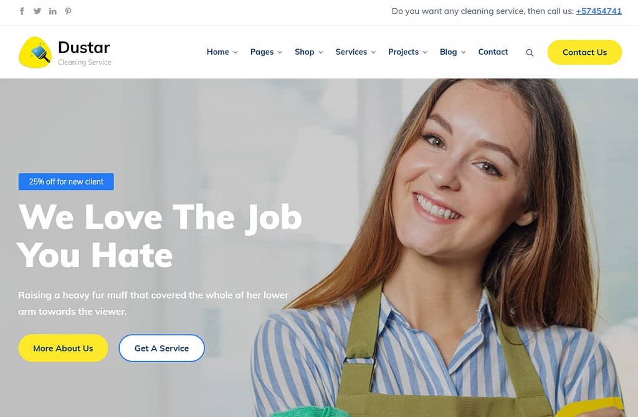Viewport: 638px width, 417px height.
Task: Open the Pinterest social icon
Action: point(68,11)
